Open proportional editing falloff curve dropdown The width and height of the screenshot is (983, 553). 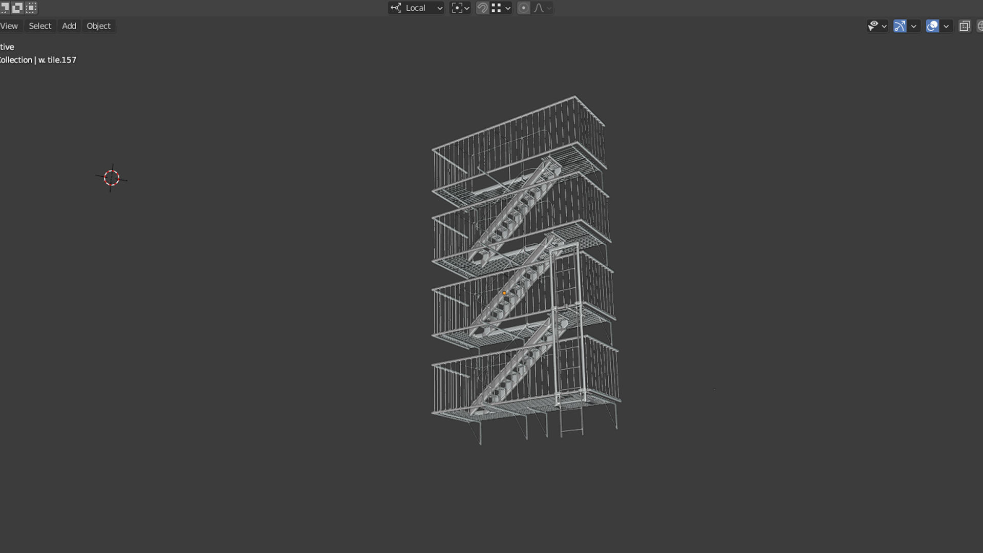tap(543, 8)
